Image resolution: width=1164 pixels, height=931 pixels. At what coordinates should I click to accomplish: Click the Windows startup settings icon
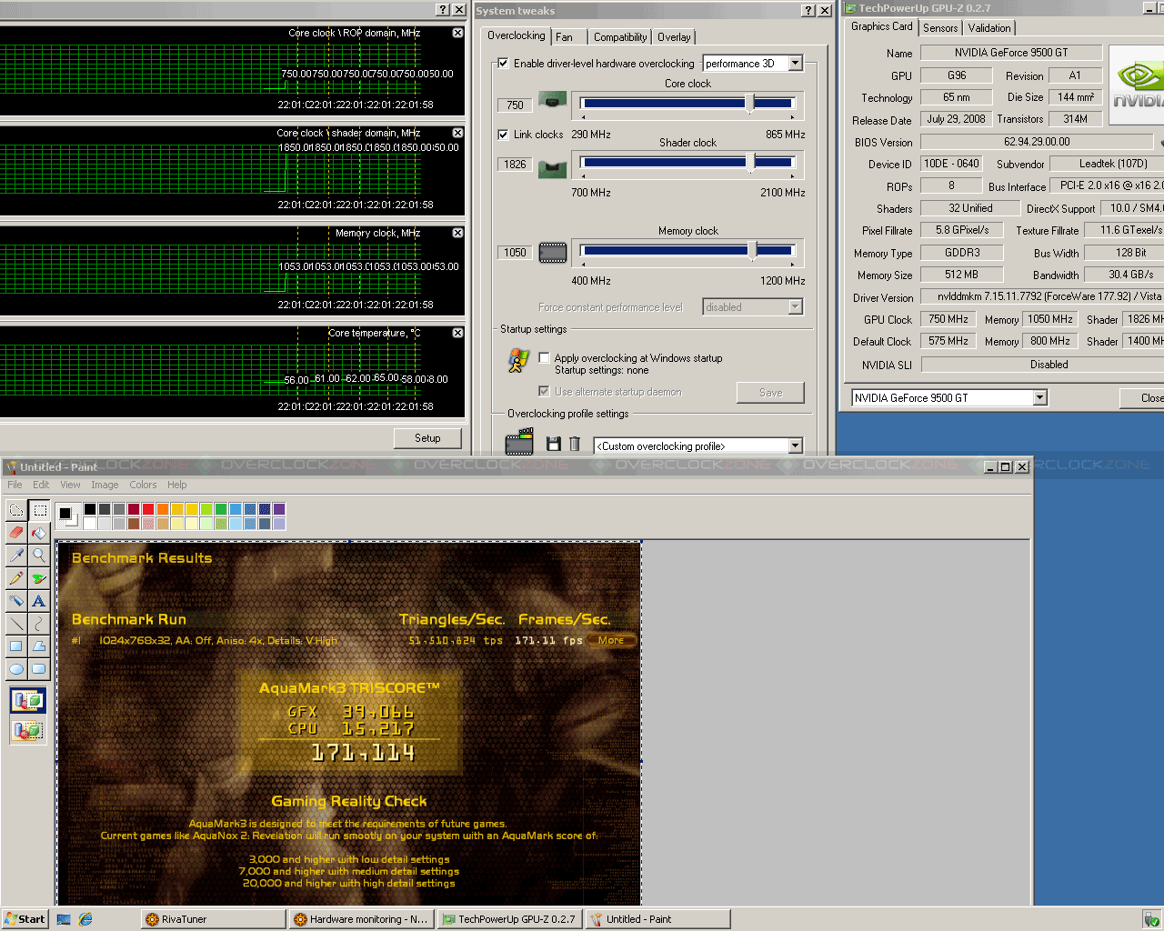[x=518, y=362]
